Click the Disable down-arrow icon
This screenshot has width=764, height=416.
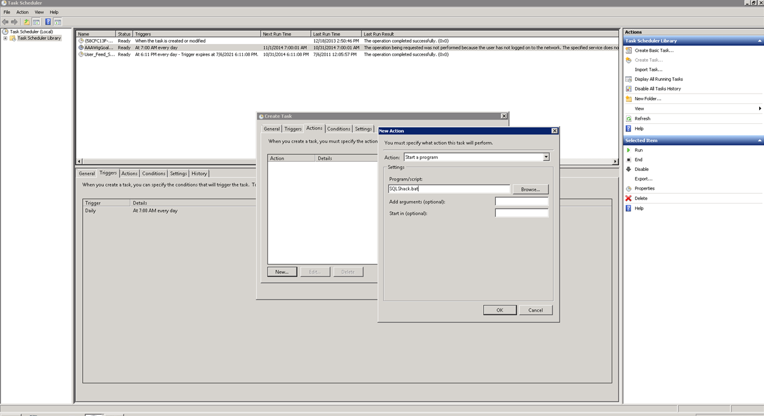click(x=629, y=169)
